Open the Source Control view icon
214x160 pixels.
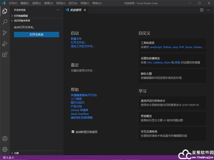tap(5, 33)
